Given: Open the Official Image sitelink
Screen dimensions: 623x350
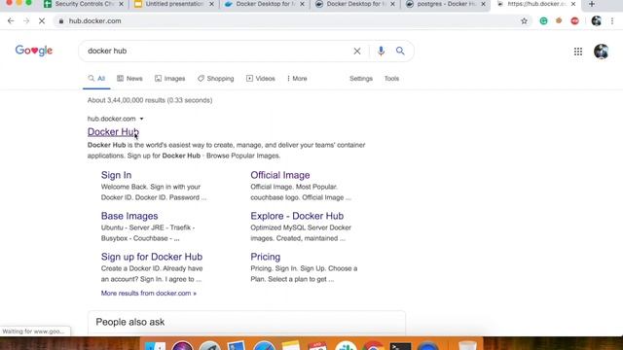Looking at the screenshot, I should (280, 175).
